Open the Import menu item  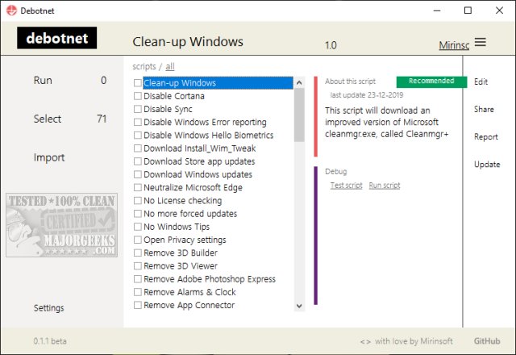[x=49, y=157]
